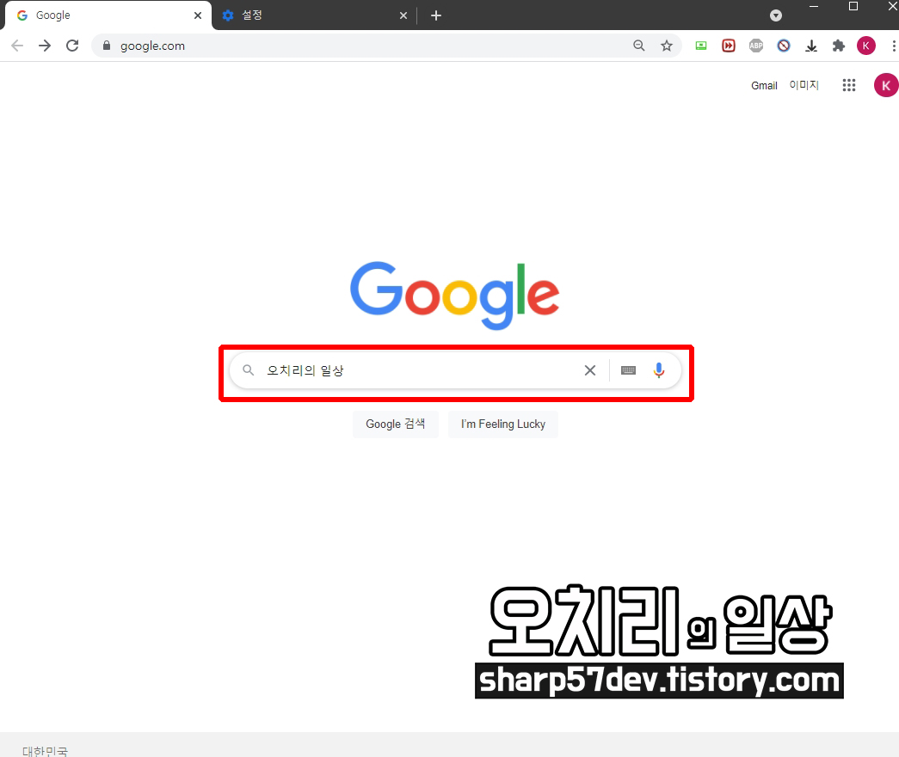Open the red fast-forward extension icon
Screen dimensions: 899x757
click(728, 46)
